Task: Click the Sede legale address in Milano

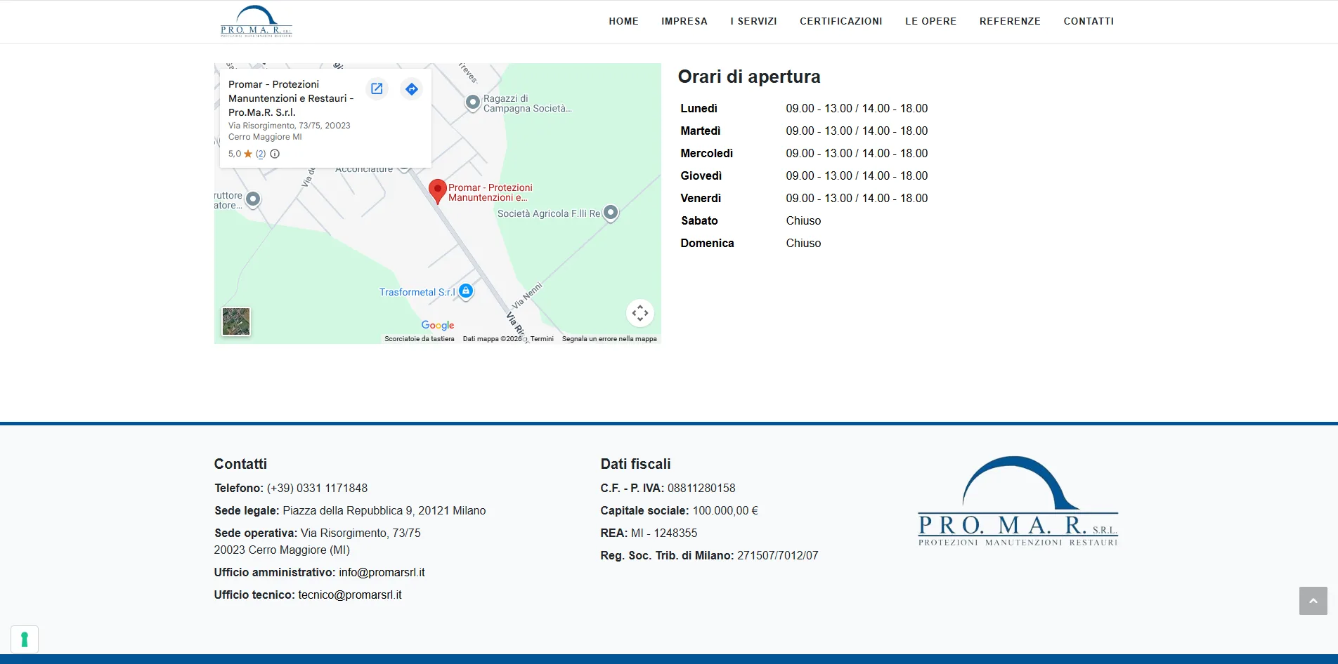Action: click(x=384, y=510)
